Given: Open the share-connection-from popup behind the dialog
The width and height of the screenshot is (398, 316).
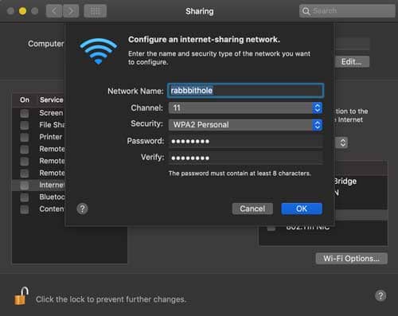Looking at the screenshot, I should coord(342,142).
